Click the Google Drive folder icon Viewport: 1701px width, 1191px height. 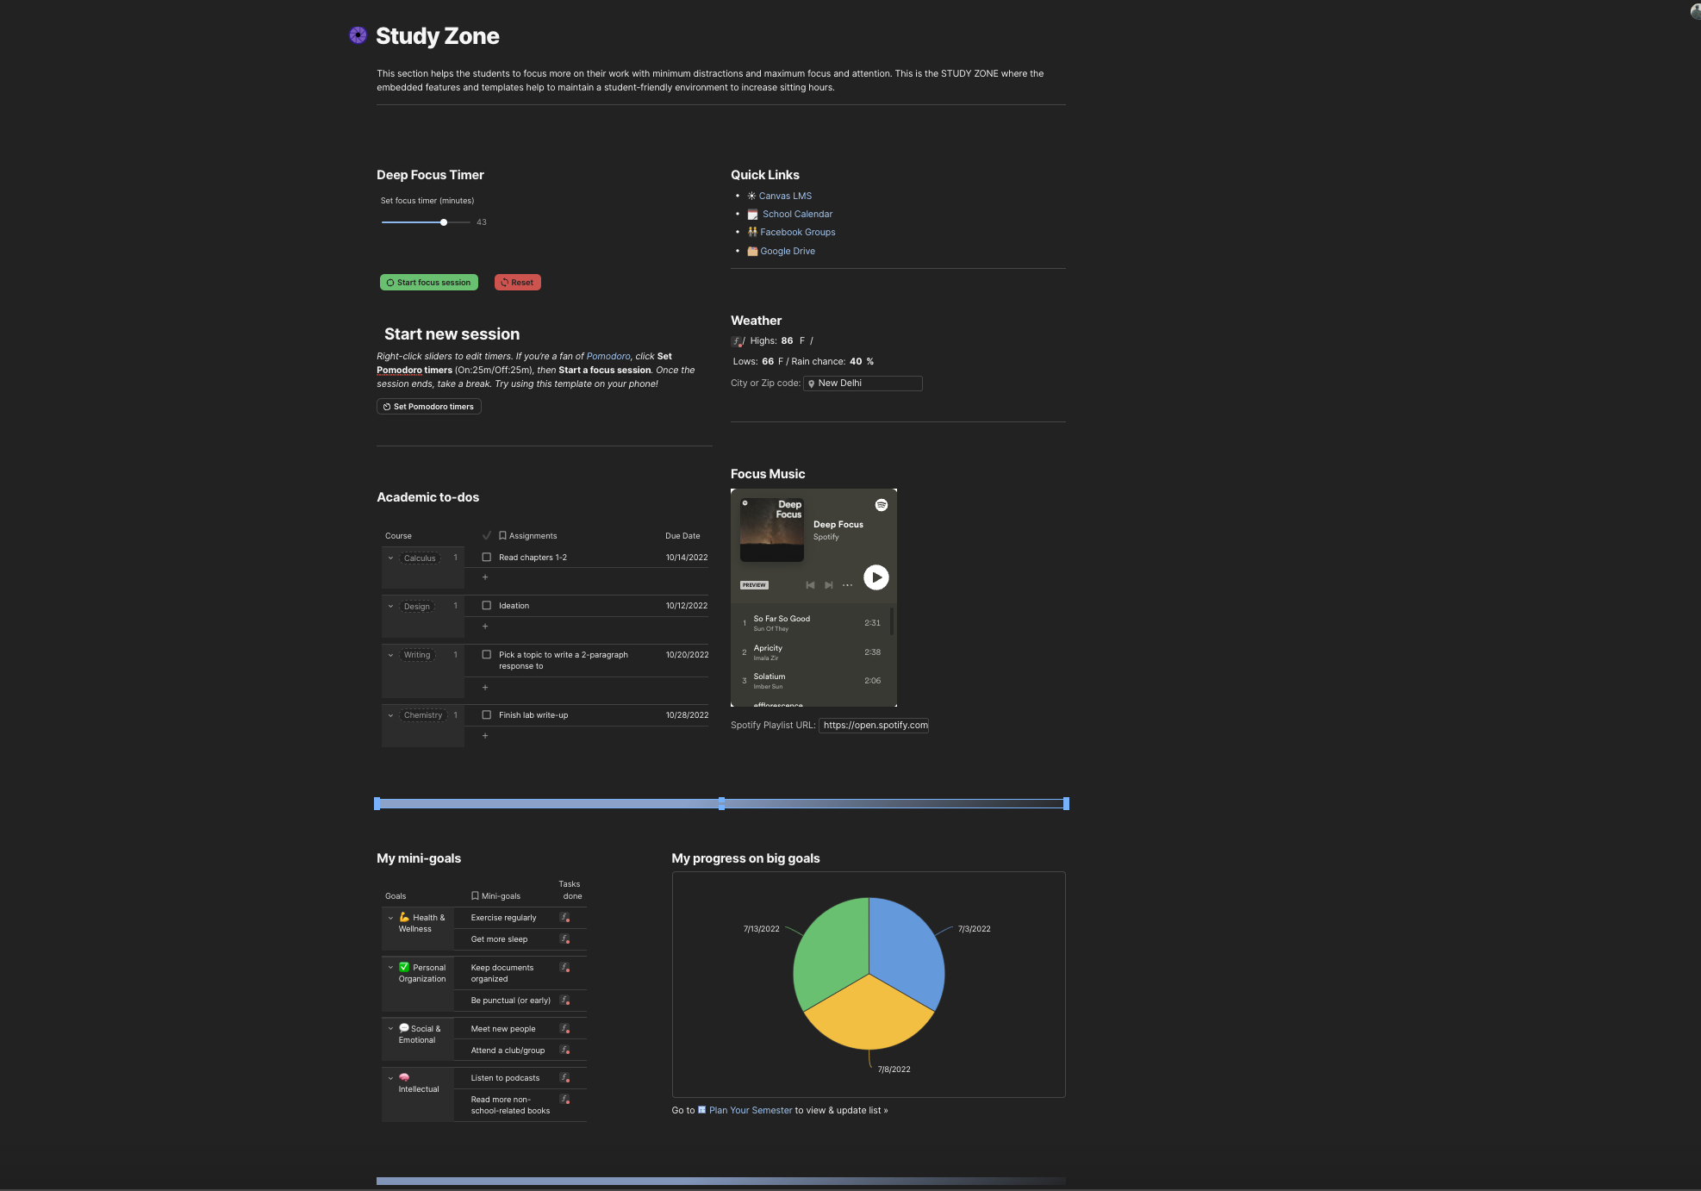pos(752,252)
